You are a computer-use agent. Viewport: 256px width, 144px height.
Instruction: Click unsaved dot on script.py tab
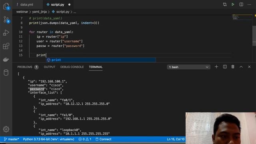[x=69, y=4]
